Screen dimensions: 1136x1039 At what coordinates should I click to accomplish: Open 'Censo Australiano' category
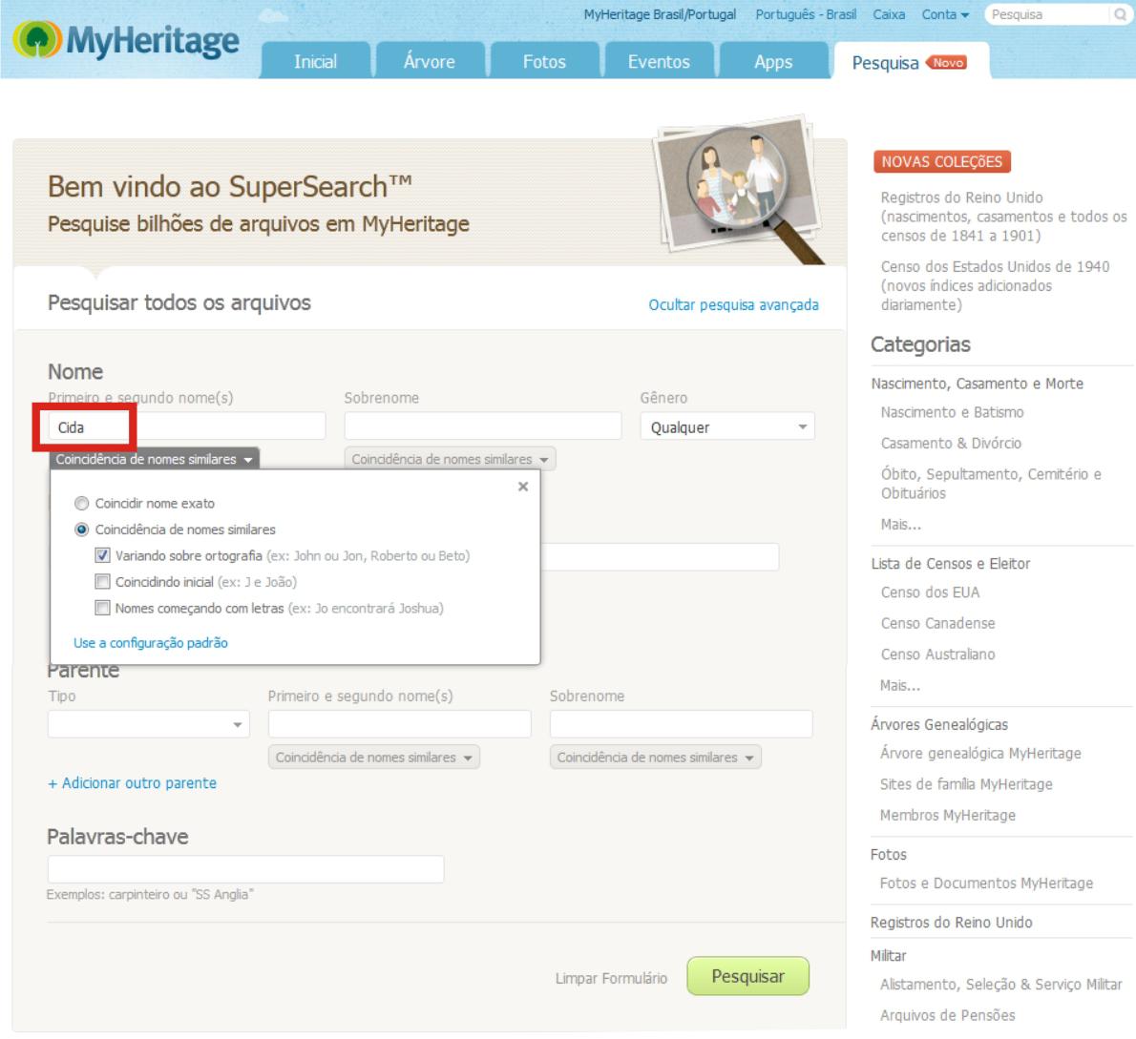[937, 655]
